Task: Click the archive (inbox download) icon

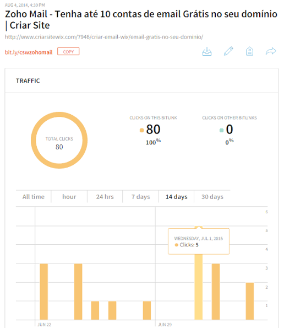Action: (207, 51)
